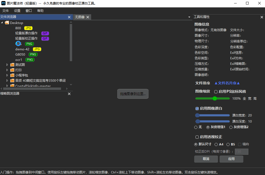Click the blue circular file icon above demo-42
Image resolution: width=265 pixels, height=175 pixels.
[18, 44]
